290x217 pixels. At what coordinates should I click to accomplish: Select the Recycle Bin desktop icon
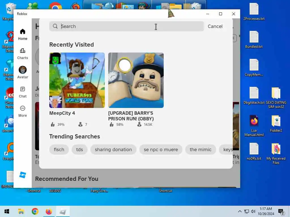tap(8, 11)
